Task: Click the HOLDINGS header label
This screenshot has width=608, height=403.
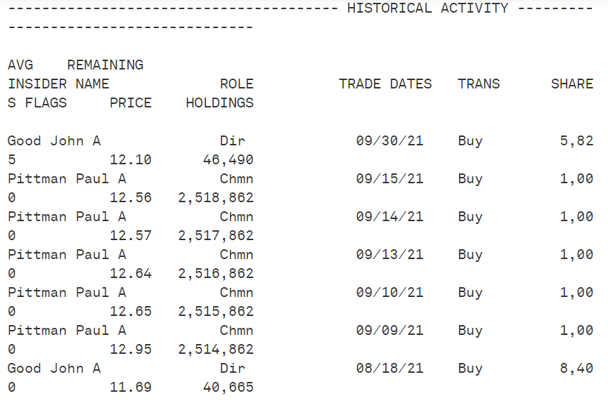Action: coord(219,103)
